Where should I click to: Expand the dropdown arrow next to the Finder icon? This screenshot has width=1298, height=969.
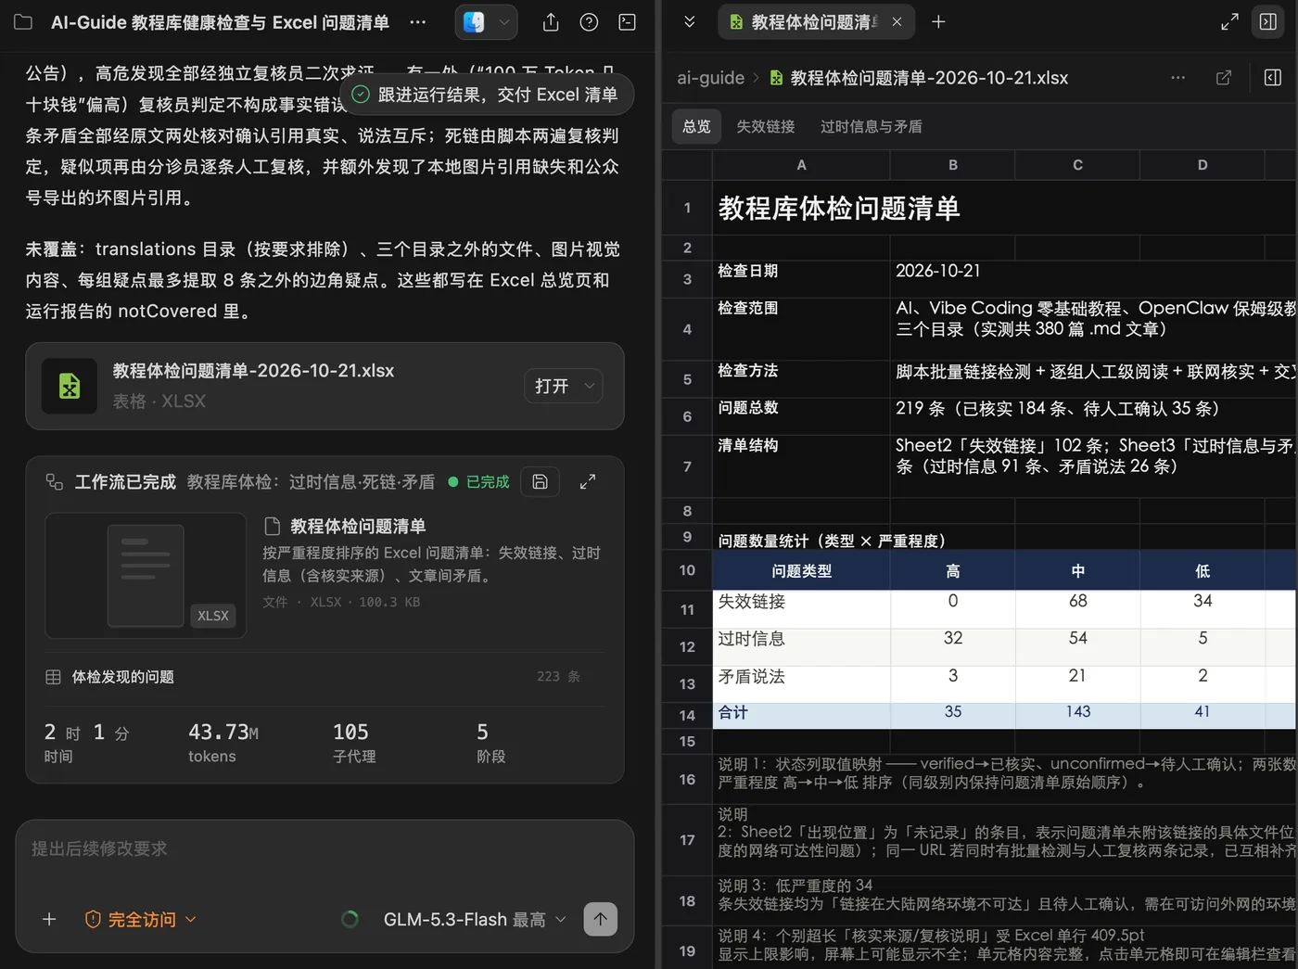click(x=504, y=22)
